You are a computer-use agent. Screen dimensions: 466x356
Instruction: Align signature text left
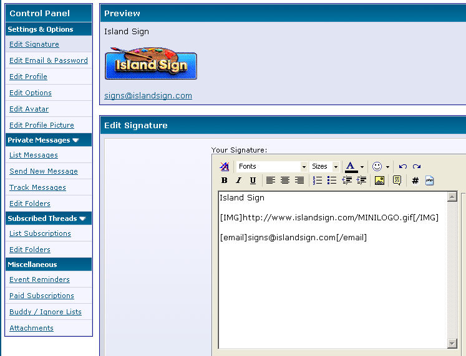(271, 180)
